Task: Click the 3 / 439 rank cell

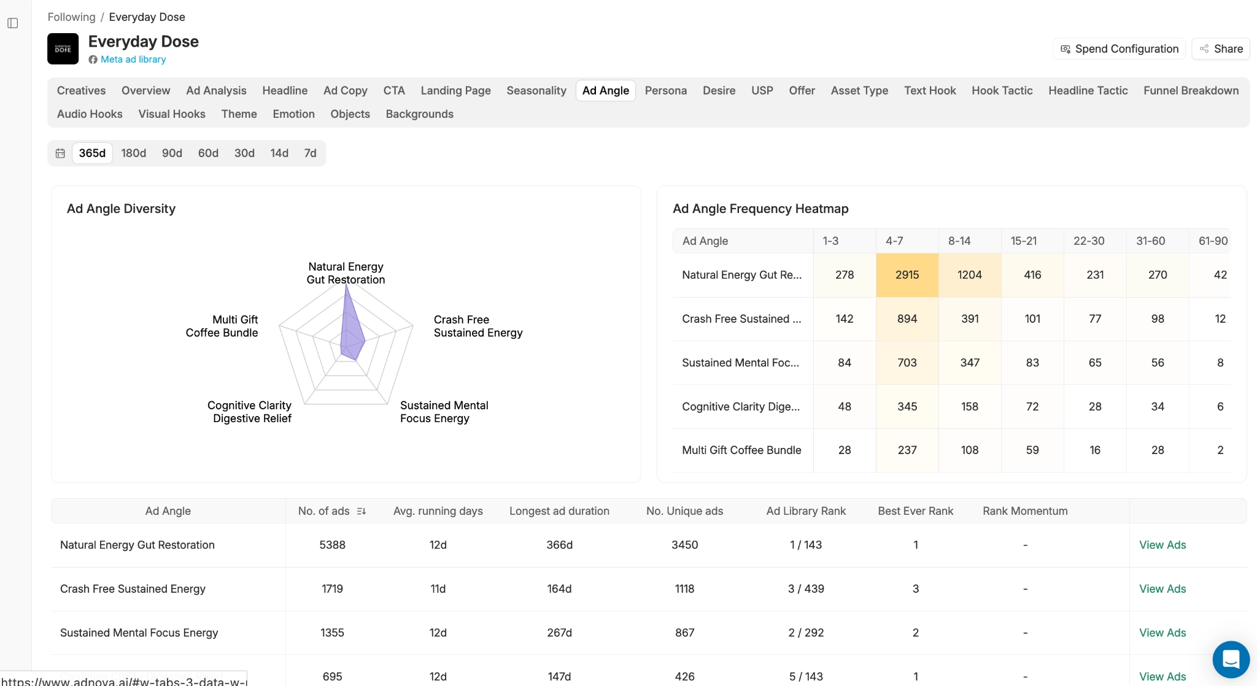Action: point(806,589)
